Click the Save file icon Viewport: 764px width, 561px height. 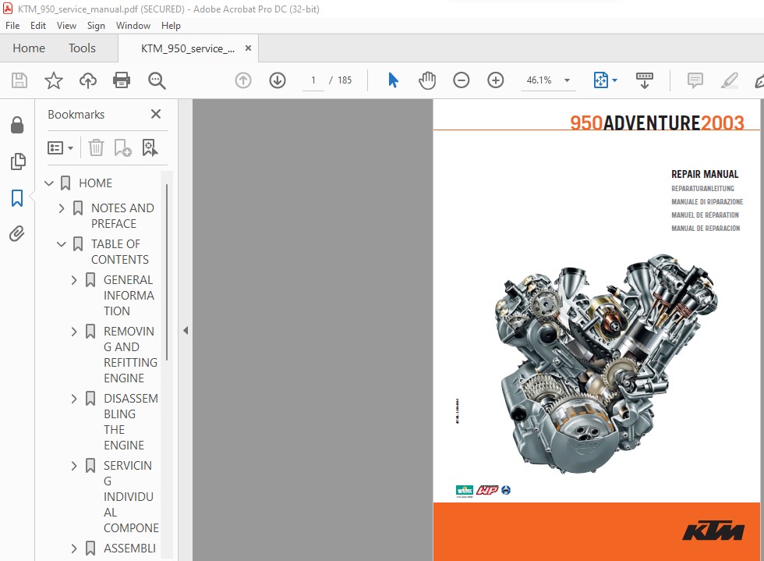point(19,80)
